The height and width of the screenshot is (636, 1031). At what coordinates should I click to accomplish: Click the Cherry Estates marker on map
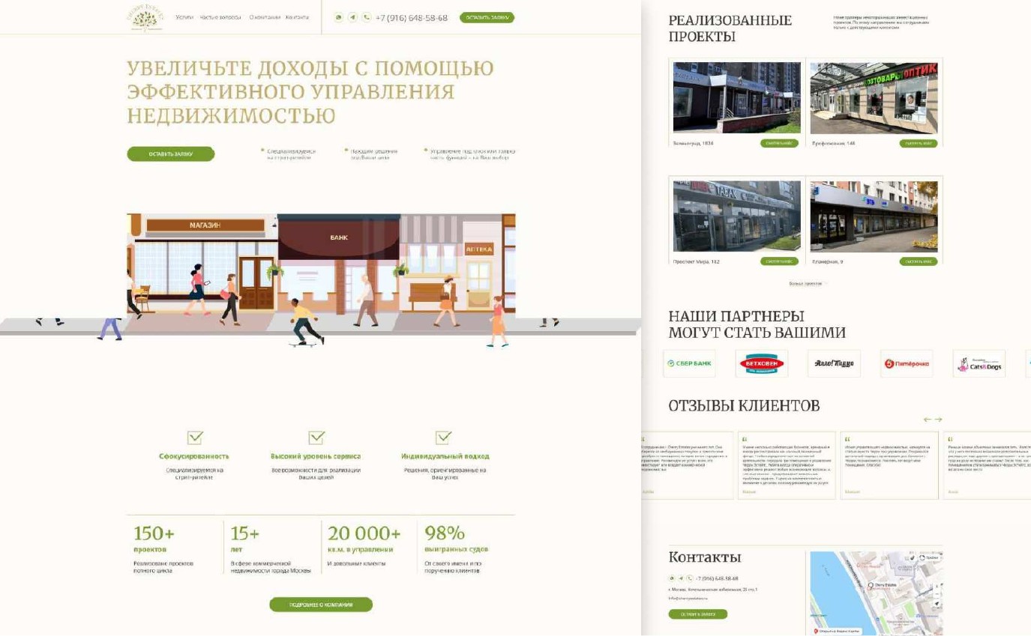871,585
